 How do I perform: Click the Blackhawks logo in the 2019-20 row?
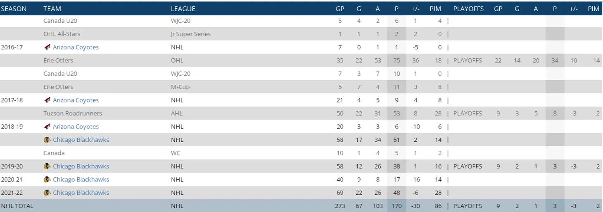coord(47,166)
